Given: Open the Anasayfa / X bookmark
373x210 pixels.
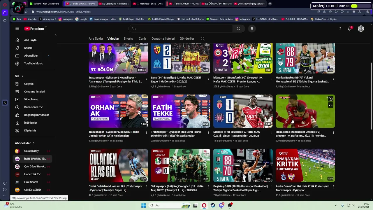Looking at the screenshot, I should pyautogui.click(x=47, y=19).
